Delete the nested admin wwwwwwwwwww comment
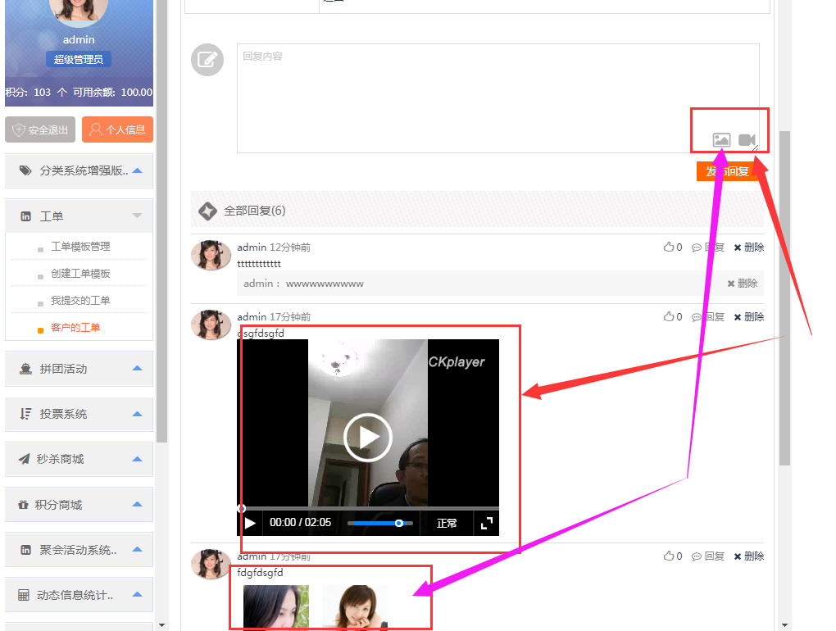Viewport: 836px width, 631px height. 743,284
